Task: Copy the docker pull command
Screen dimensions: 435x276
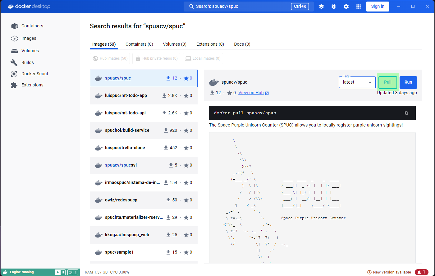Action: (406, 113)
